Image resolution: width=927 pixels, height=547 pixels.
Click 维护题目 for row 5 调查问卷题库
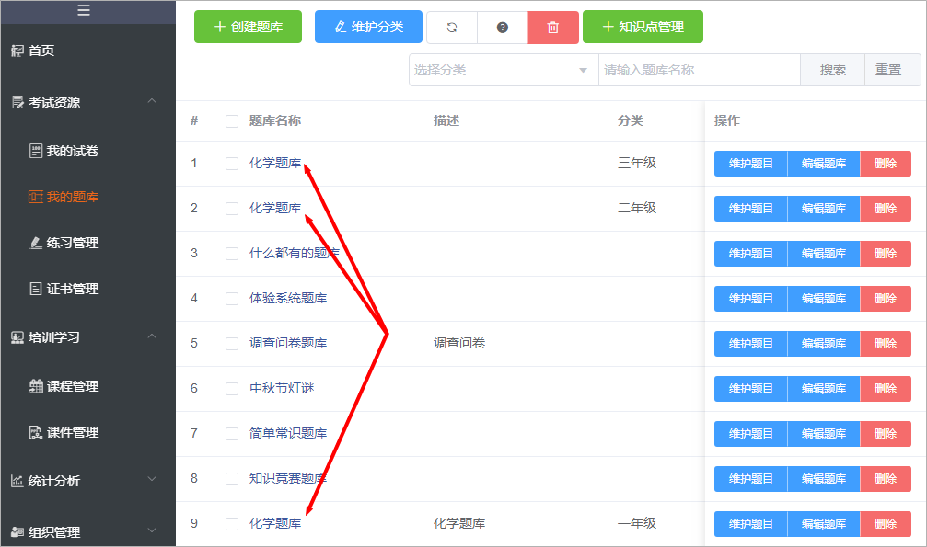pos(751,344)
